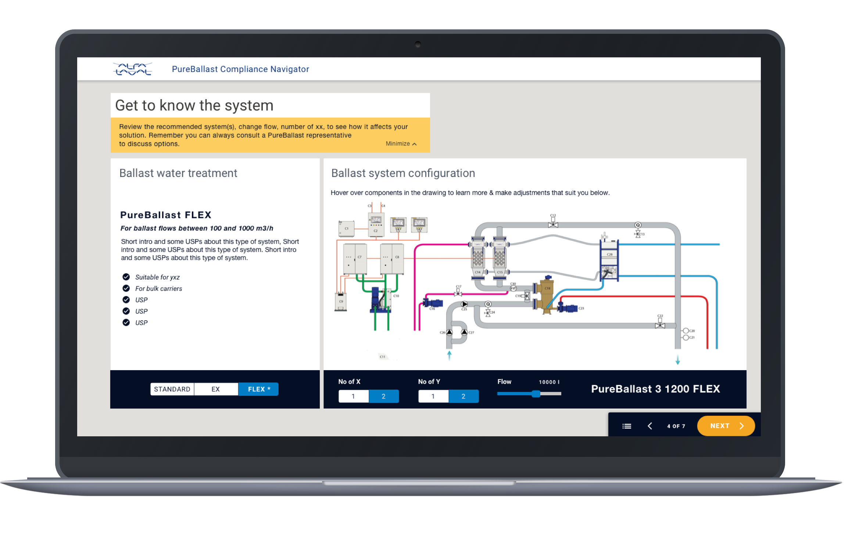Select the C26 pump symbol
852x534 pixels.
click(449, 332)
